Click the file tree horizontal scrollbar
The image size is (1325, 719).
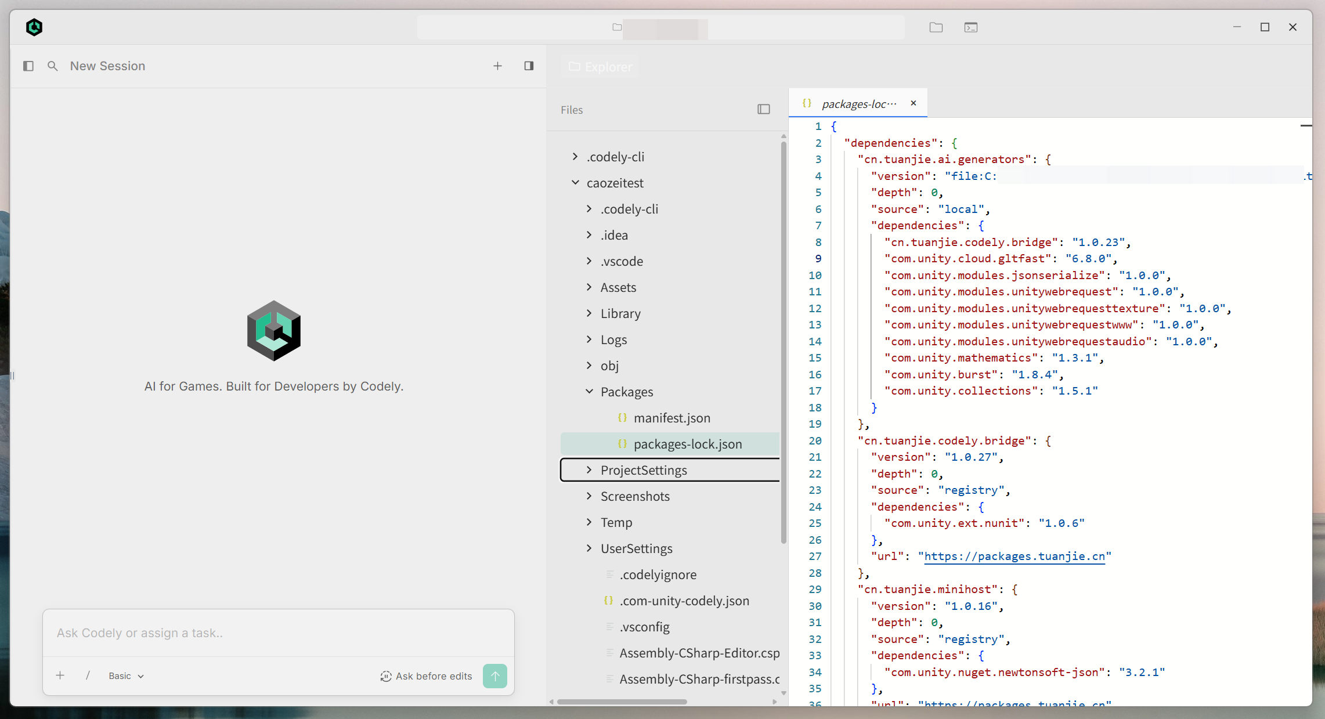[622, 702]
